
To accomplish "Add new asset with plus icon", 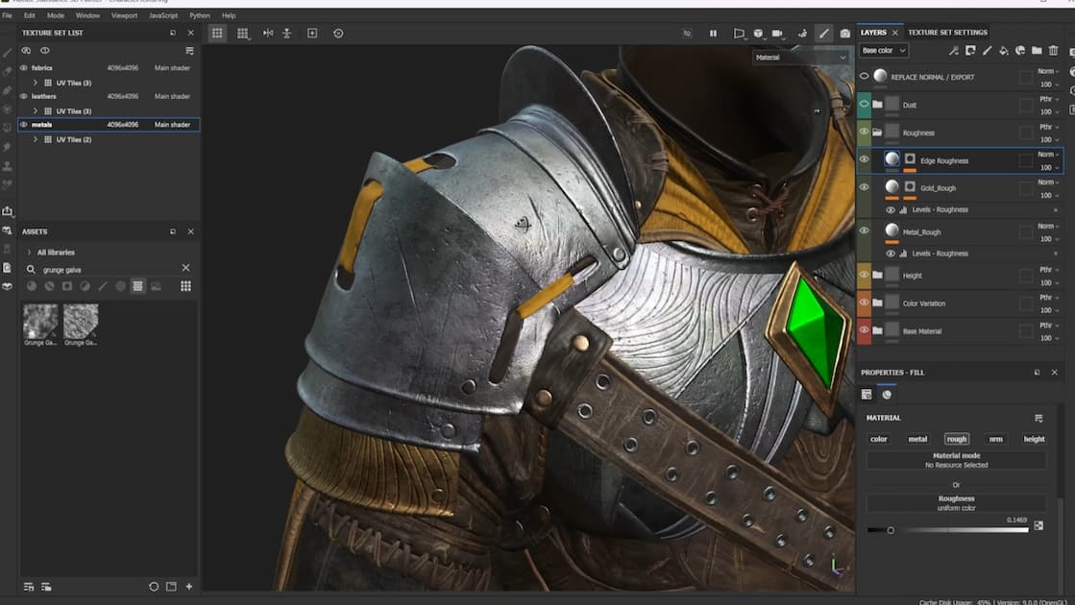I will (189, 587).
